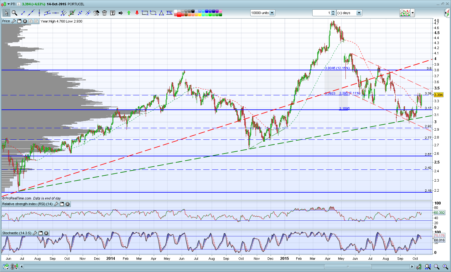The height and width of the screenshot is (272, 451).
Task: Activate the percentage measurement tool
Action: pos(169,13)
